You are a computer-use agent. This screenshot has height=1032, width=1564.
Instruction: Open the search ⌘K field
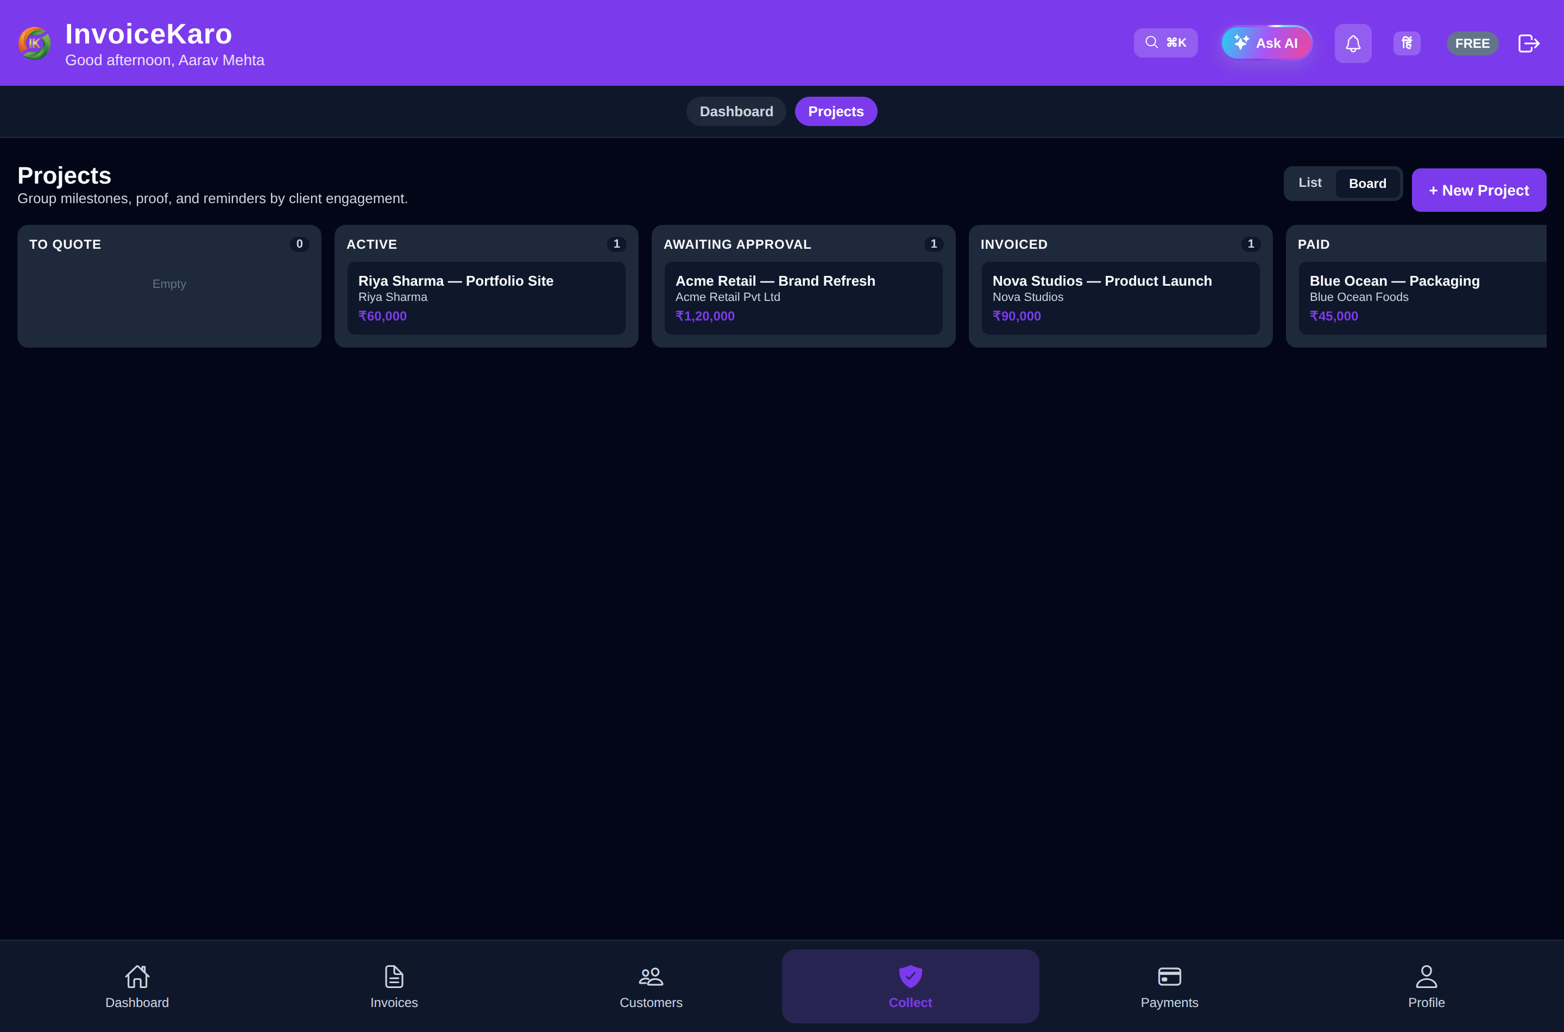pyautogui.click(x=1165, y=43)
